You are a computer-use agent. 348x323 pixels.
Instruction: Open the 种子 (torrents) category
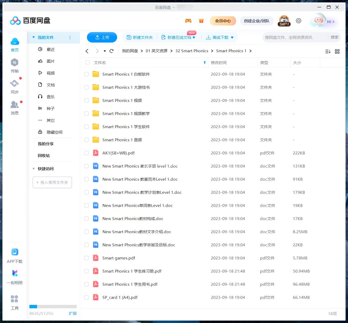pyautogui.click(x=50, y=108)
